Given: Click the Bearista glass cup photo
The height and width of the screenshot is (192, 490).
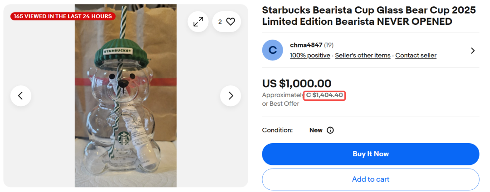Looking at the screenshot, I should [x=126, y=95].
